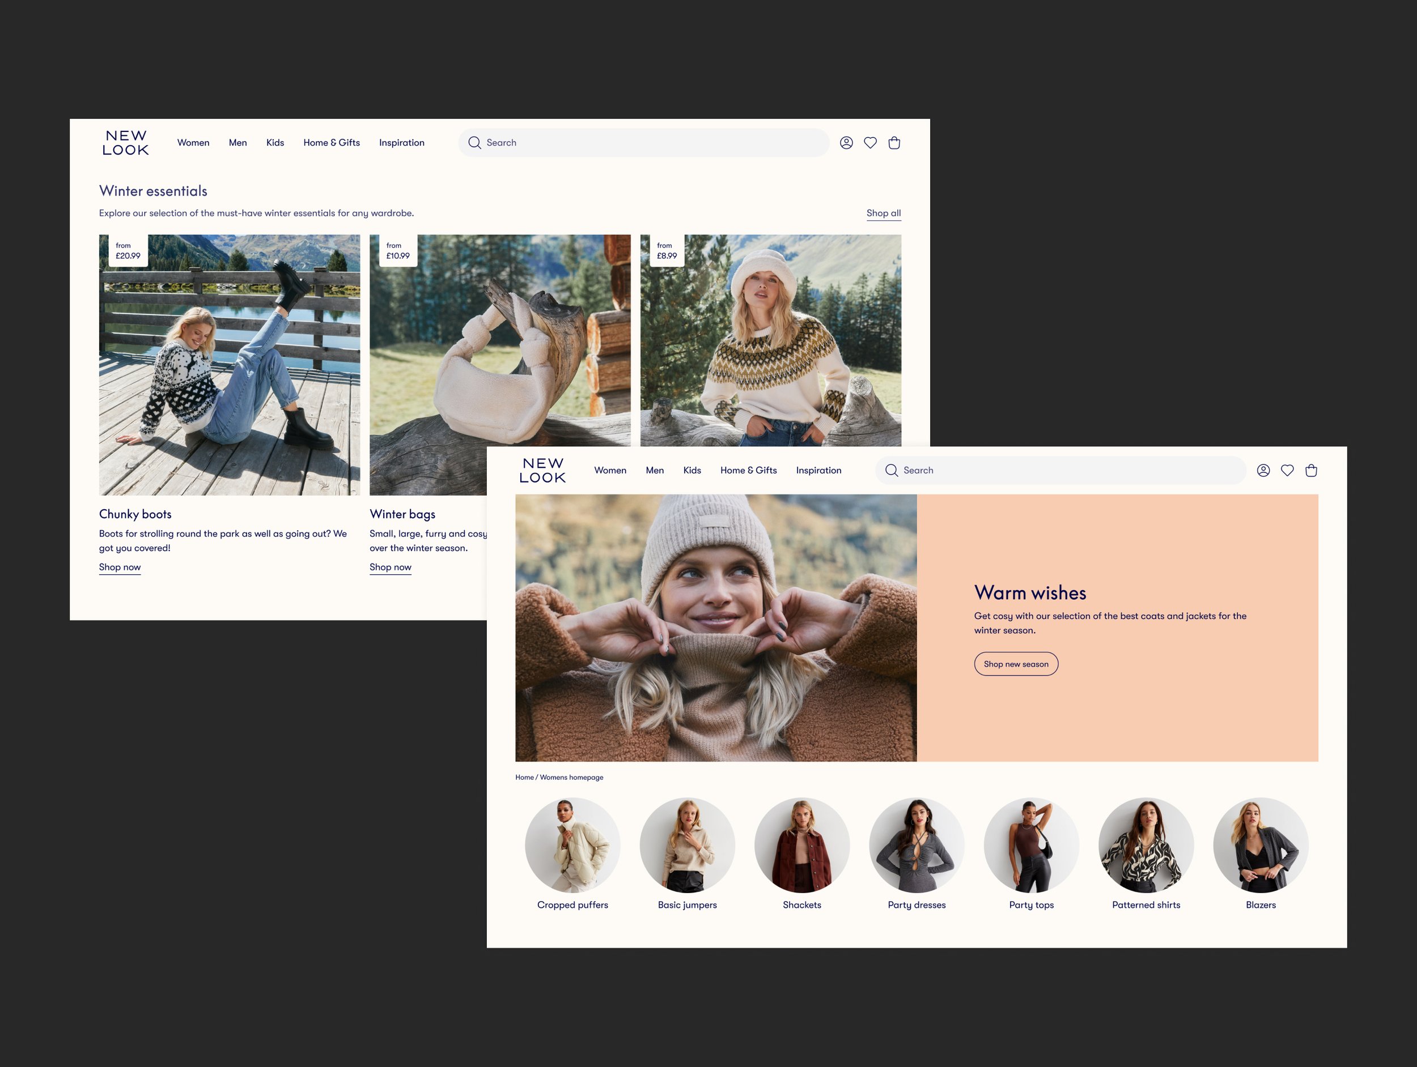Open Kids menu in lower window

tap(692, 471)
